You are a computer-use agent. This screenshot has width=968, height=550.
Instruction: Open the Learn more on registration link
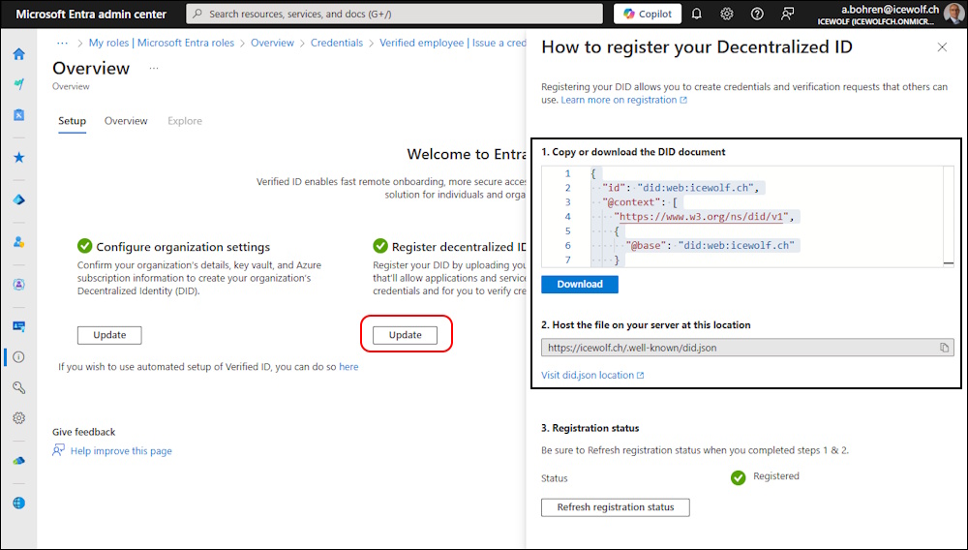623,100
